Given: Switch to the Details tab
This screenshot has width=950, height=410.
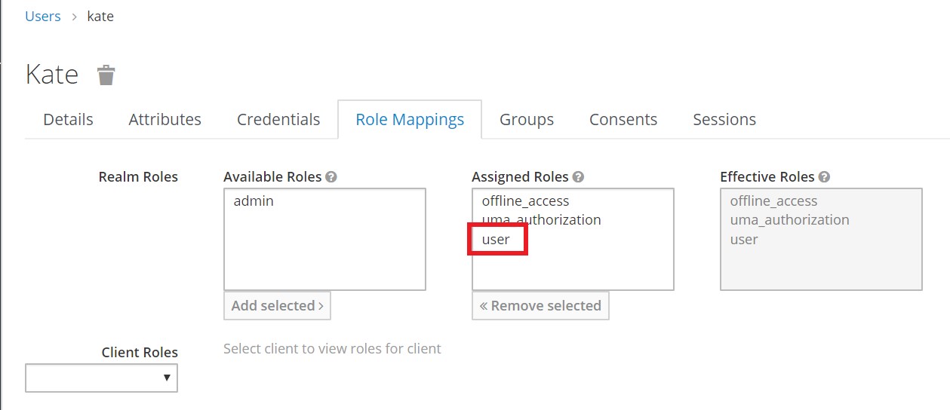Looking at the screenshot, I should [x=68, y=120].
